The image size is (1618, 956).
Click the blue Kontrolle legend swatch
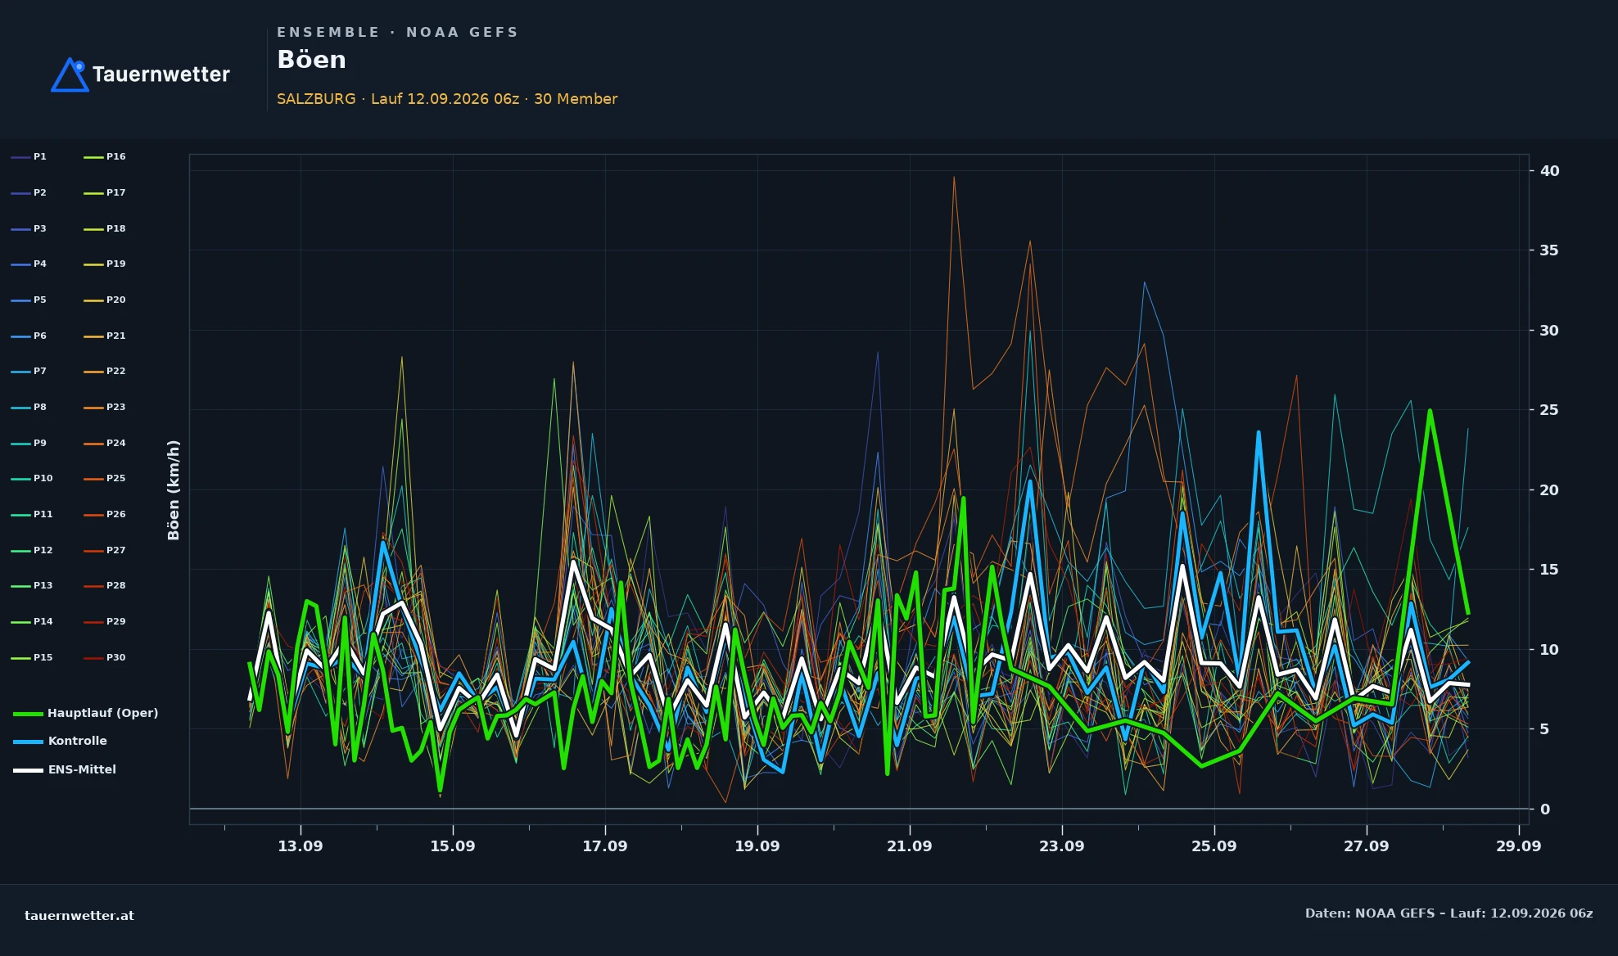click(28, 742)
